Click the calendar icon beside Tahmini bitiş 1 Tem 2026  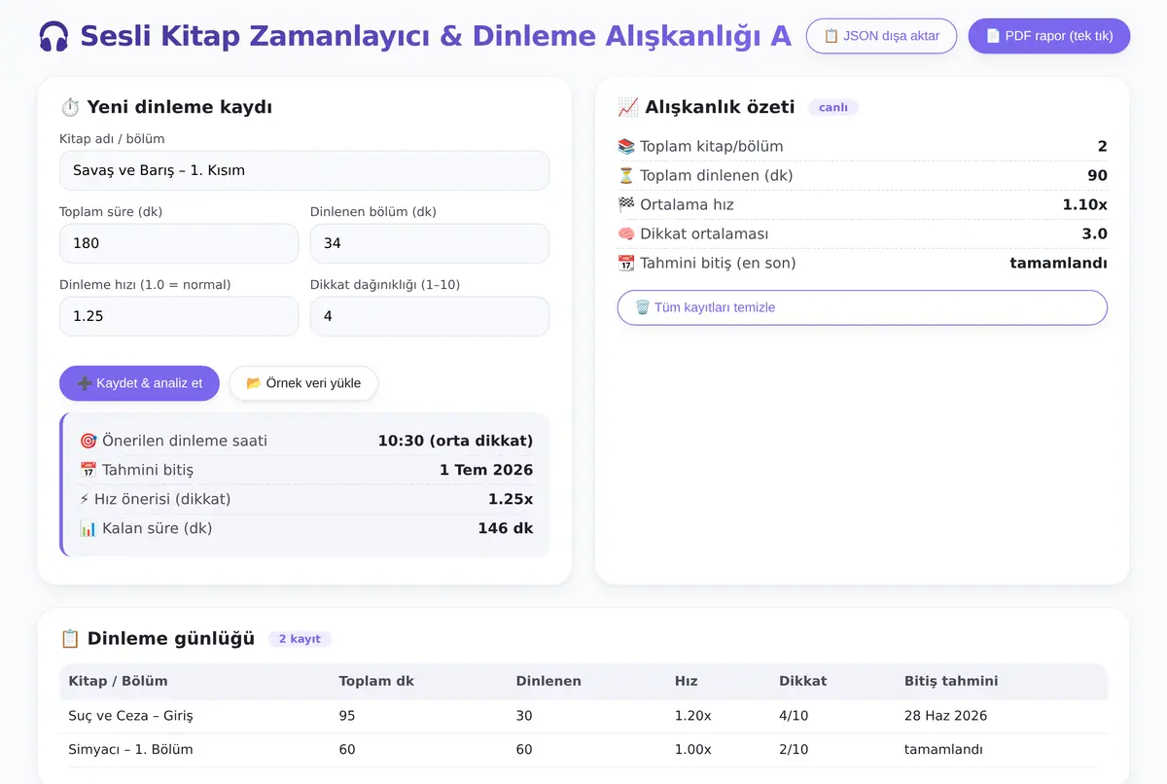(x=88, y=470)
